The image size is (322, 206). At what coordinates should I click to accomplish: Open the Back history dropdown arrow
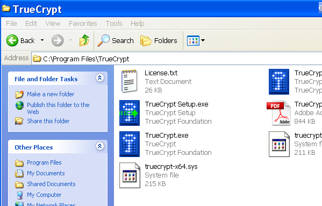(42, 40)
